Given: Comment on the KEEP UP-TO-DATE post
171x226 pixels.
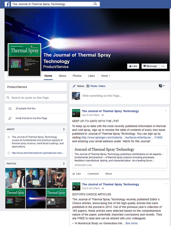Looking at the screenshot, I should (93, 174).
